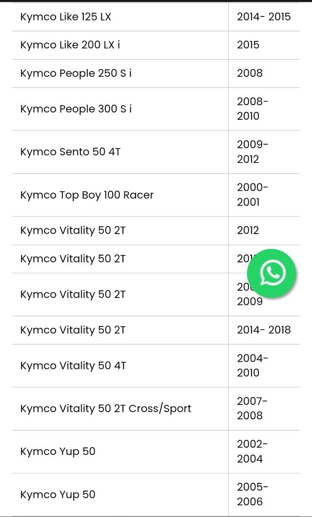312x517 pixels.
Task: Click the 2014- 2018 year range cell
Action: 263,330
